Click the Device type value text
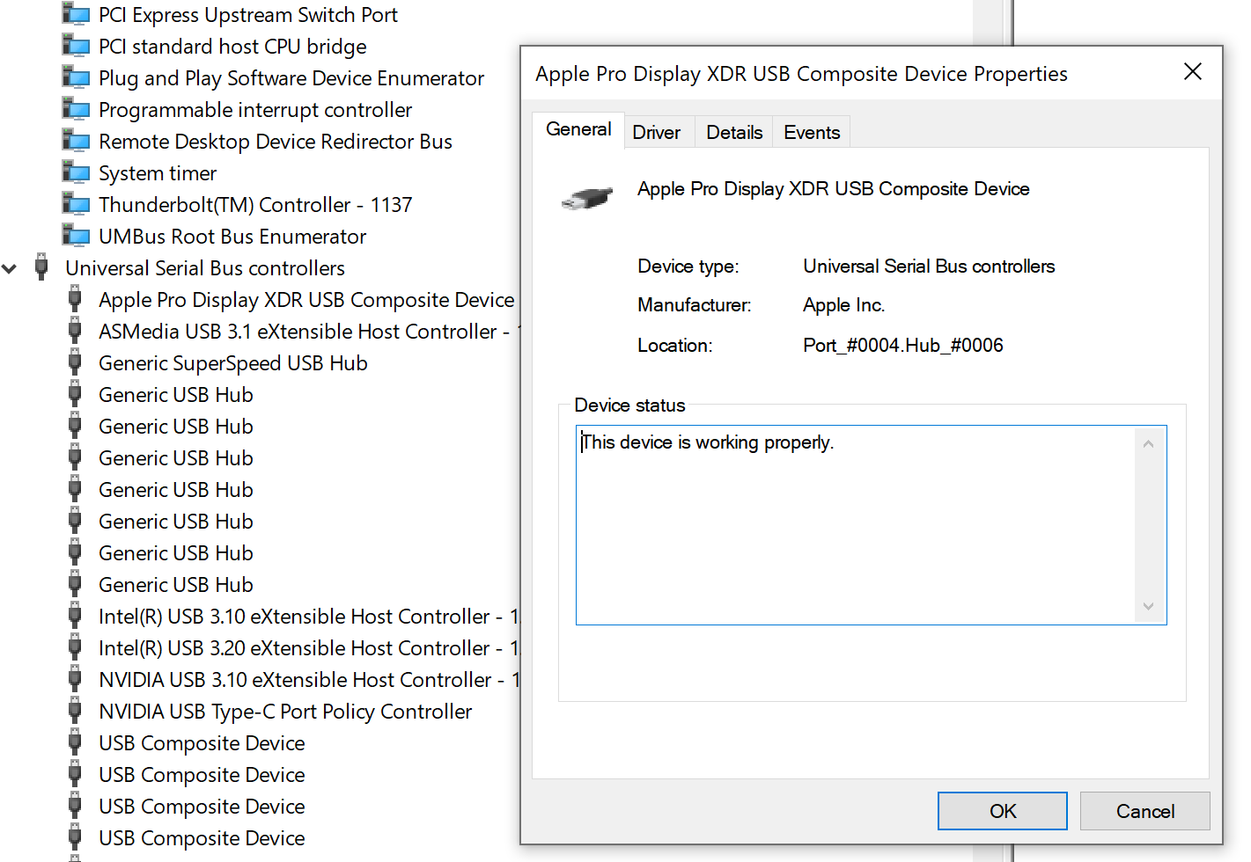The image size is (1251, 862). [929, 266]
